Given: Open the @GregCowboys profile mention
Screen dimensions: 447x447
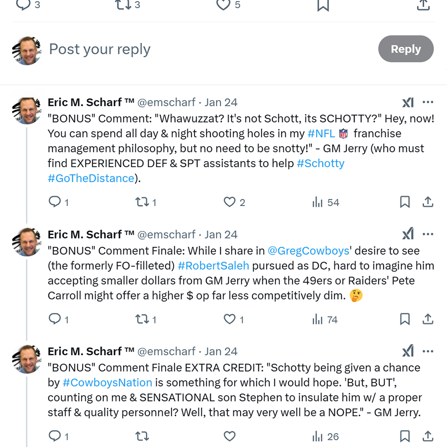Looking at the screenshot, I should tap(308, 251).
